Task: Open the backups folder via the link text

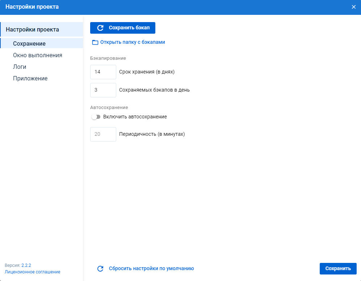Action: 133,42
